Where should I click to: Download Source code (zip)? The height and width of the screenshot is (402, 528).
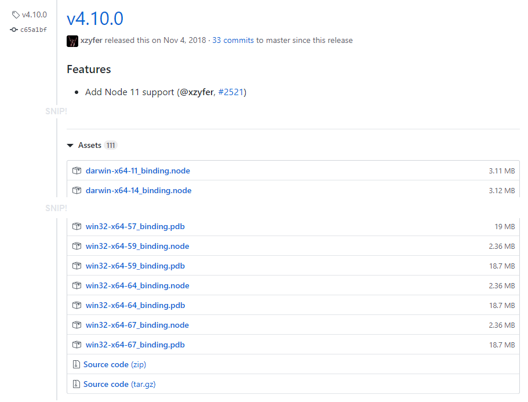click(x=115, y=364)
